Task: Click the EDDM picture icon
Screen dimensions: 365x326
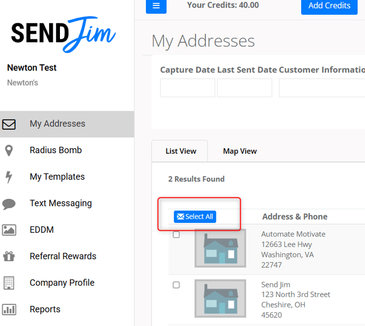Action: click(x=9, y=230)
